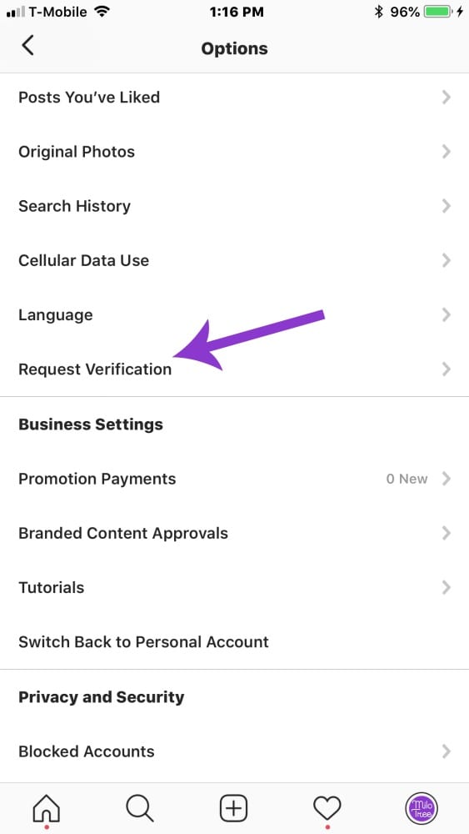
Task: Open the Search magnifier tab
Action: point(140,808)
